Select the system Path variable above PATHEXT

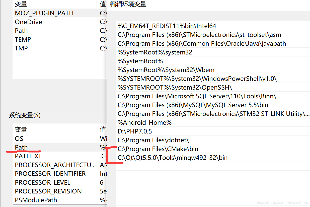point(60,147)
